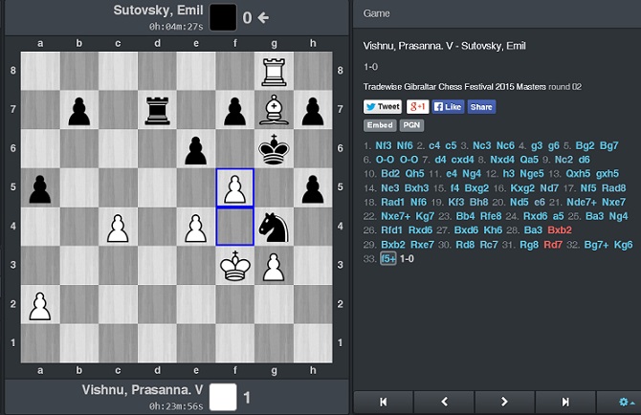Step forward one move

pos(504,402)
